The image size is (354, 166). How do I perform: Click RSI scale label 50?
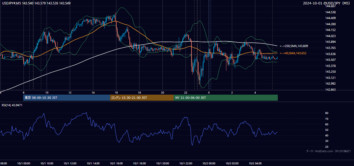(327, 130)
